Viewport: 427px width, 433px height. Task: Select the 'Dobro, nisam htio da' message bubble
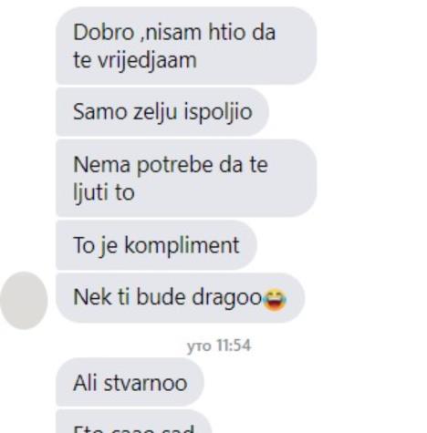[186, 46]
